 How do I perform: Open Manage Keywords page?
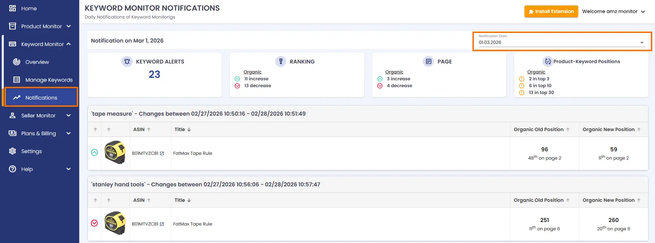pyautogui.click(x=49, y=80)
